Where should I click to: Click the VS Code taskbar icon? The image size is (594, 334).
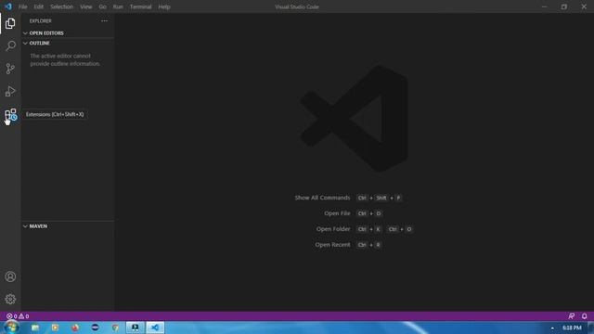coord(155,328)
